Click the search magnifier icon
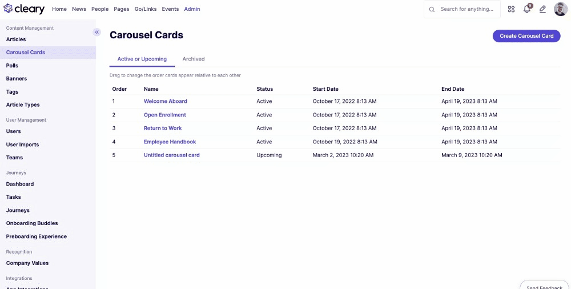The width and height of the screenshot is (571, 289). point(432,10)
